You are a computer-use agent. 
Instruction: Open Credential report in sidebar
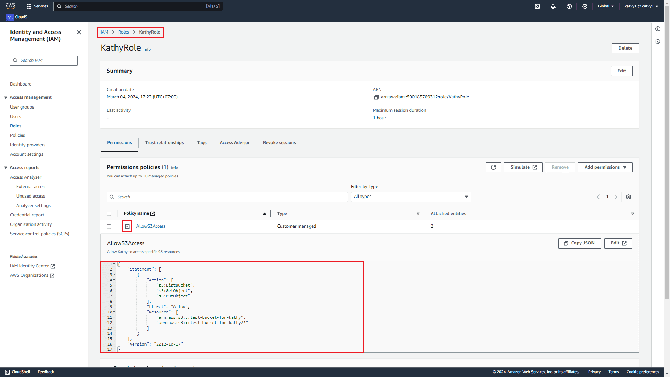[x=27, y=215]
